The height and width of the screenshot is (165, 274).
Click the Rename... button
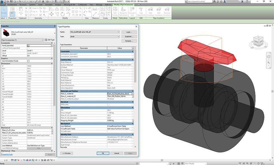click(129, 41)
